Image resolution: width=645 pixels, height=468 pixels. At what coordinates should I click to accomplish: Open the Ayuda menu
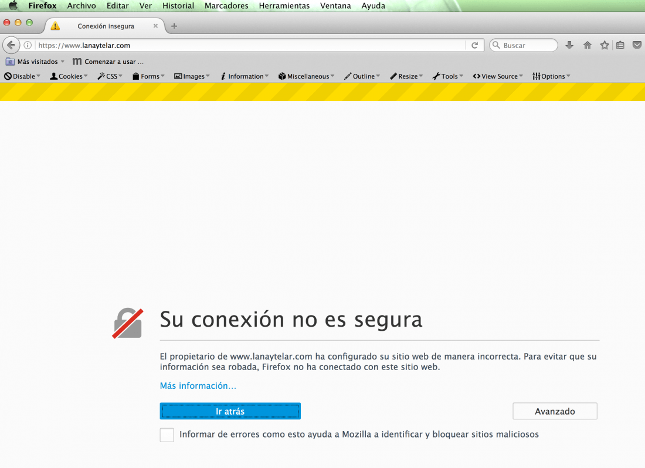374,6
